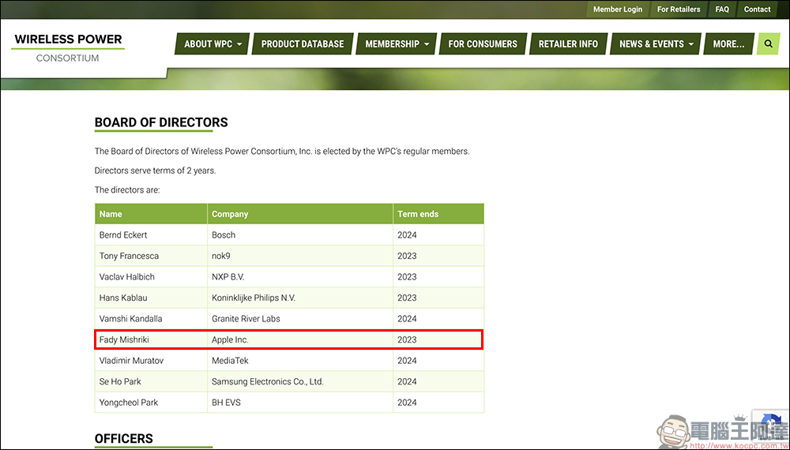Click the Company column header
790x450 pixels.
(300, 214)
